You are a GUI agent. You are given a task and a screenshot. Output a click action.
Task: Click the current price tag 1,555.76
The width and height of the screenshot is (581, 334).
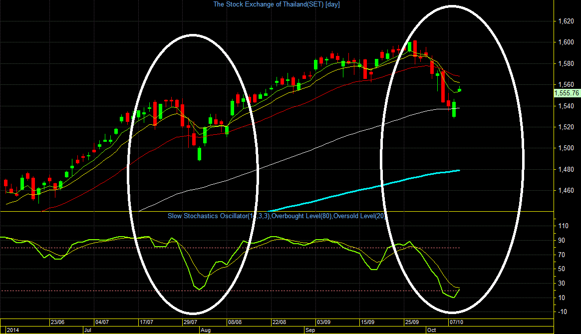click(x=567, y=93)
